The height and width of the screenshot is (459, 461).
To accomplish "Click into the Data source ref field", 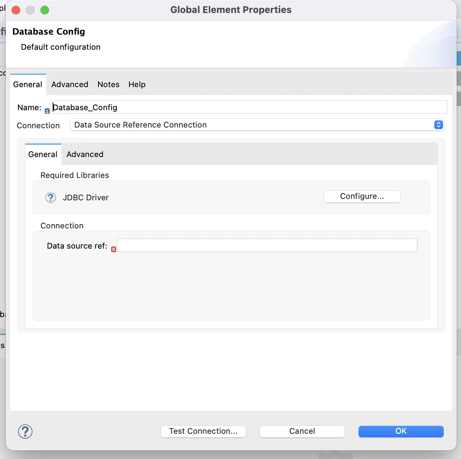I will point(267,245).
